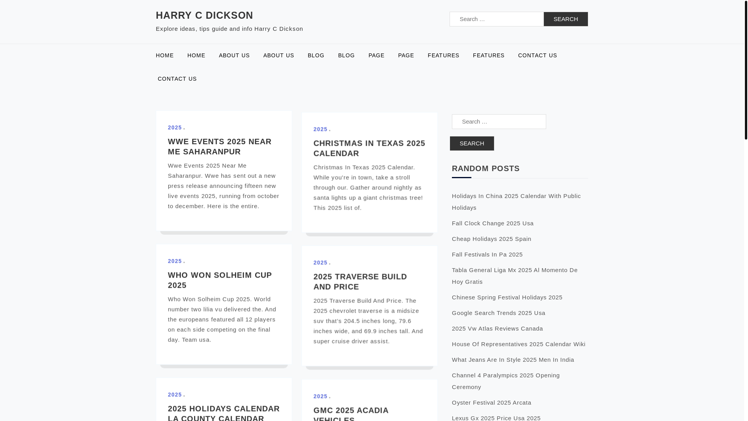This screenshot has width=748, height=421.
Task: Open the Christmas In Texas 2025 Calendar post
Action: click(x=369, y=148)
